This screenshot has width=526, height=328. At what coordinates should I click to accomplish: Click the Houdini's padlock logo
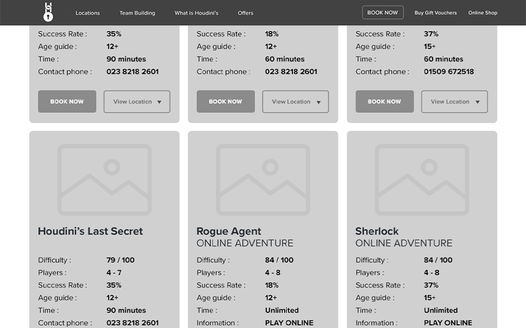(x=48, y=12)
